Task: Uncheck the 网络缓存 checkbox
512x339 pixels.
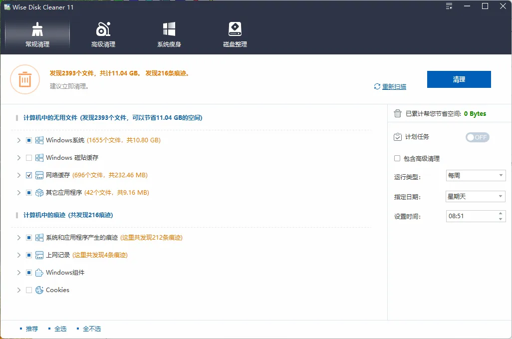Action: (x=28, y=175)
